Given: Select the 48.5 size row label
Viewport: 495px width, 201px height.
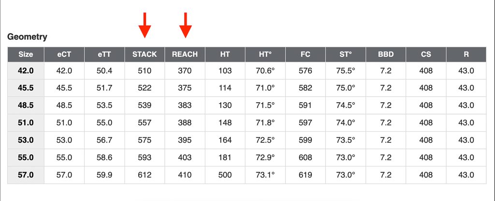Looking at the screenshot, I should pyautogui.click(x=26, y=106).
